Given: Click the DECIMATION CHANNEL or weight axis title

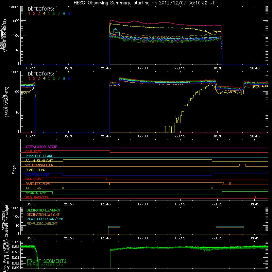Looking at the screenshot, I should tap(5, 221).
